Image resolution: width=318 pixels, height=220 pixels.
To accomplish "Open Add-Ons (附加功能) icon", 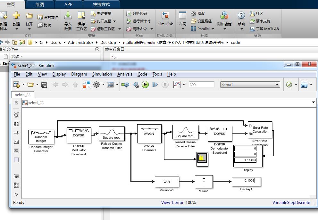I will click(224, 15).
